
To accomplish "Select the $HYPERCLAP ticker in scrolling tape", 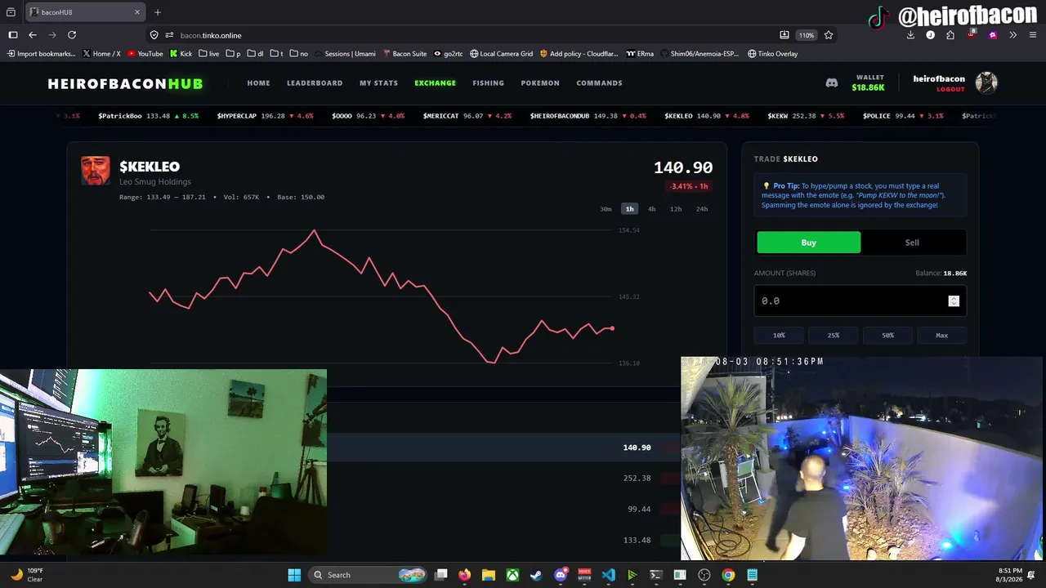I will [x=266, y=116].
